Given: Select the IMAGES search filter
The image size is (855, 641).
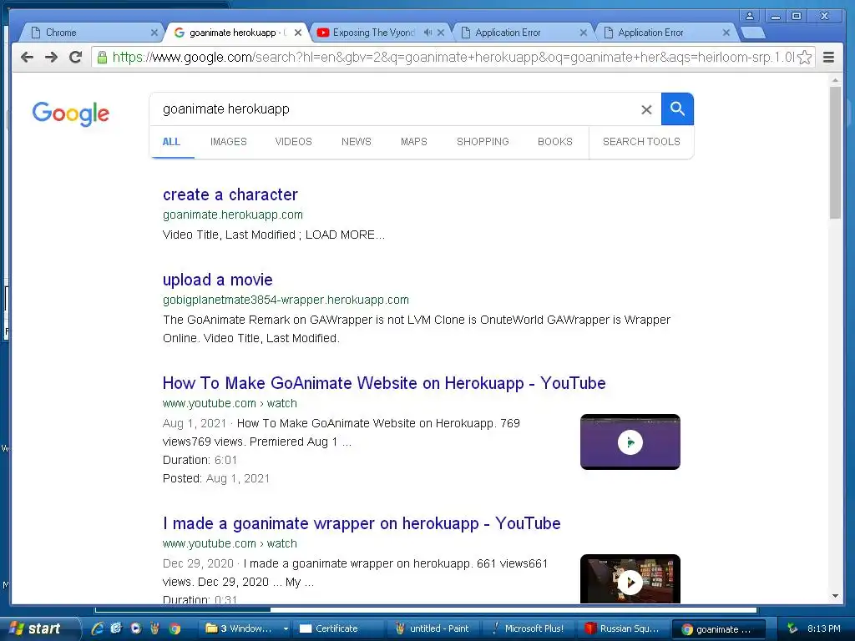Looking at the screenshot, I should coord(229,142).
